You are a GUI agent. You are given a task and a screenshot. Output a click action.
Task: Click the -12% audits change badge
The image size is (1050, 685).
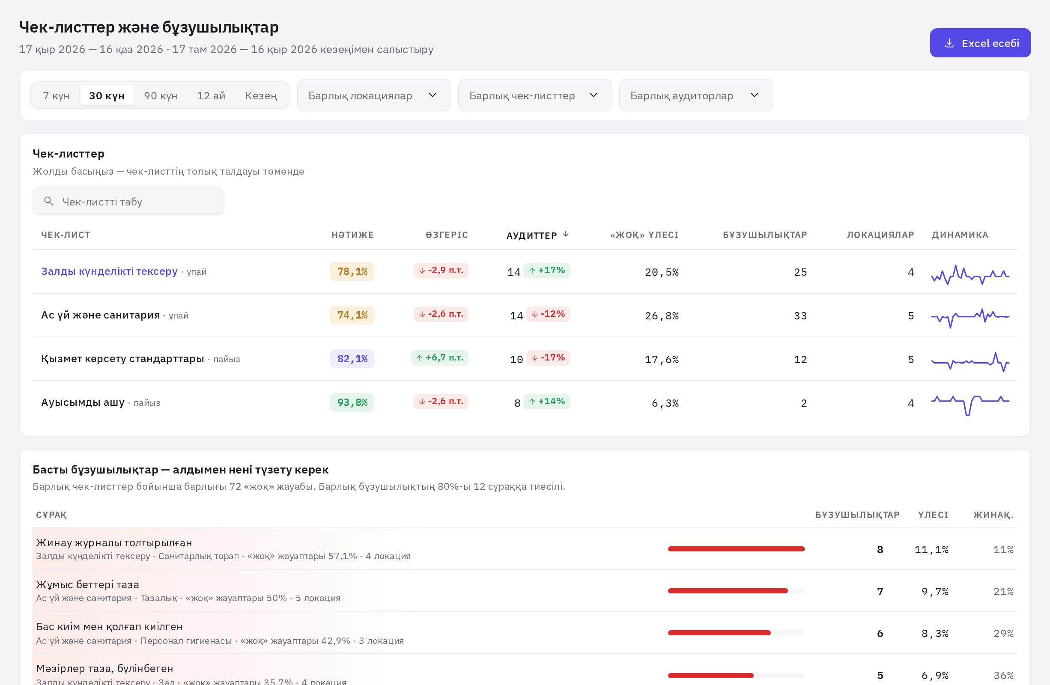tap(548, 314)
